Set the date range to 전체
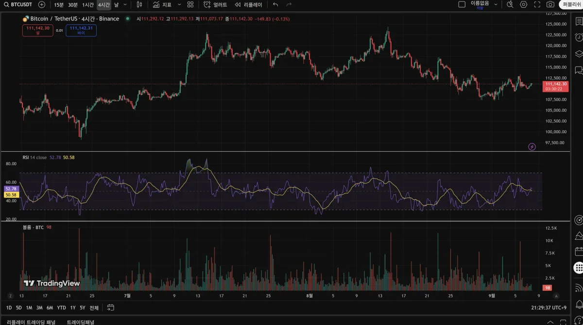 coord(94,307)
